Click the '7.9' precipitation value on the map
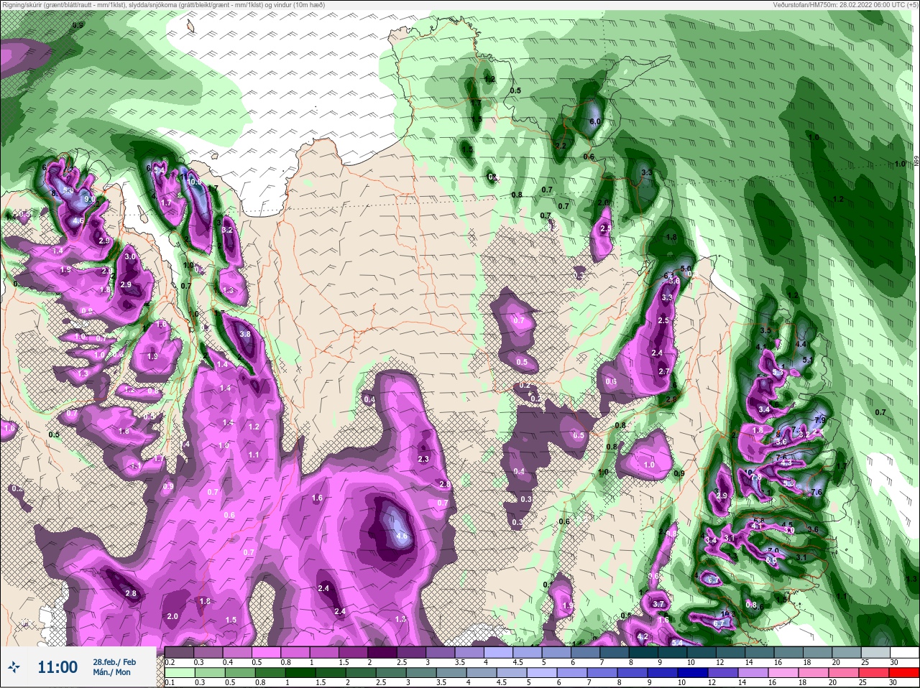The image size is (920, 688). (x=819, y=419)
